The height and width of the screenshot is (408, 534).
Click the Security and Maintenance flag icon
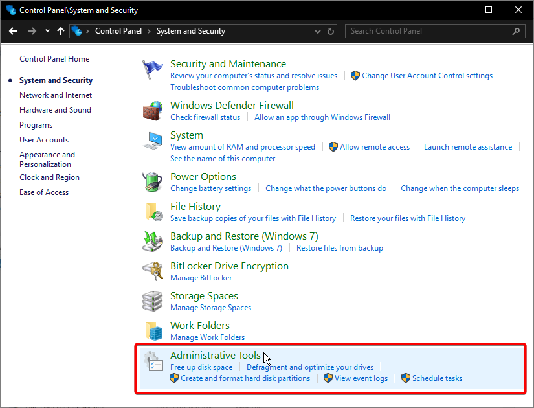pos(152,69)
